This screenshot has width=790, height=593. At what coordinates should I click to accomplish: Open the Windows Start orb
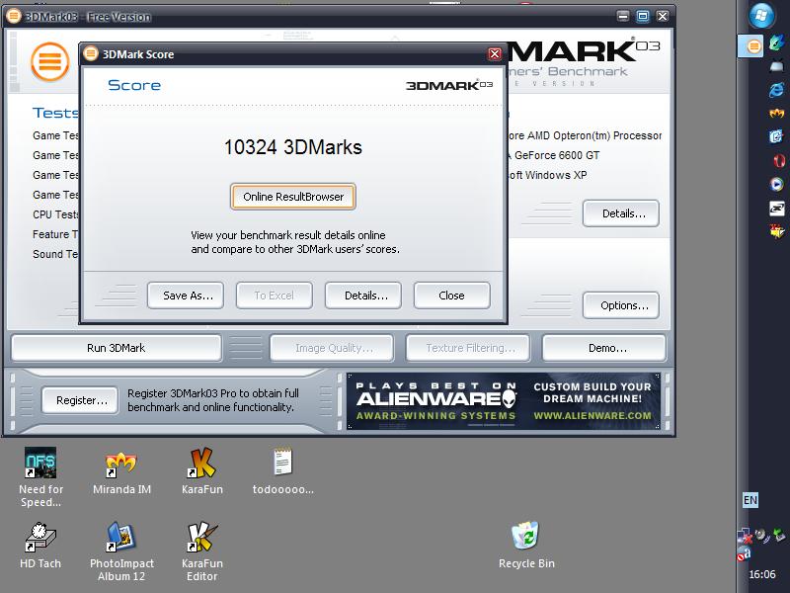point(760,16)
